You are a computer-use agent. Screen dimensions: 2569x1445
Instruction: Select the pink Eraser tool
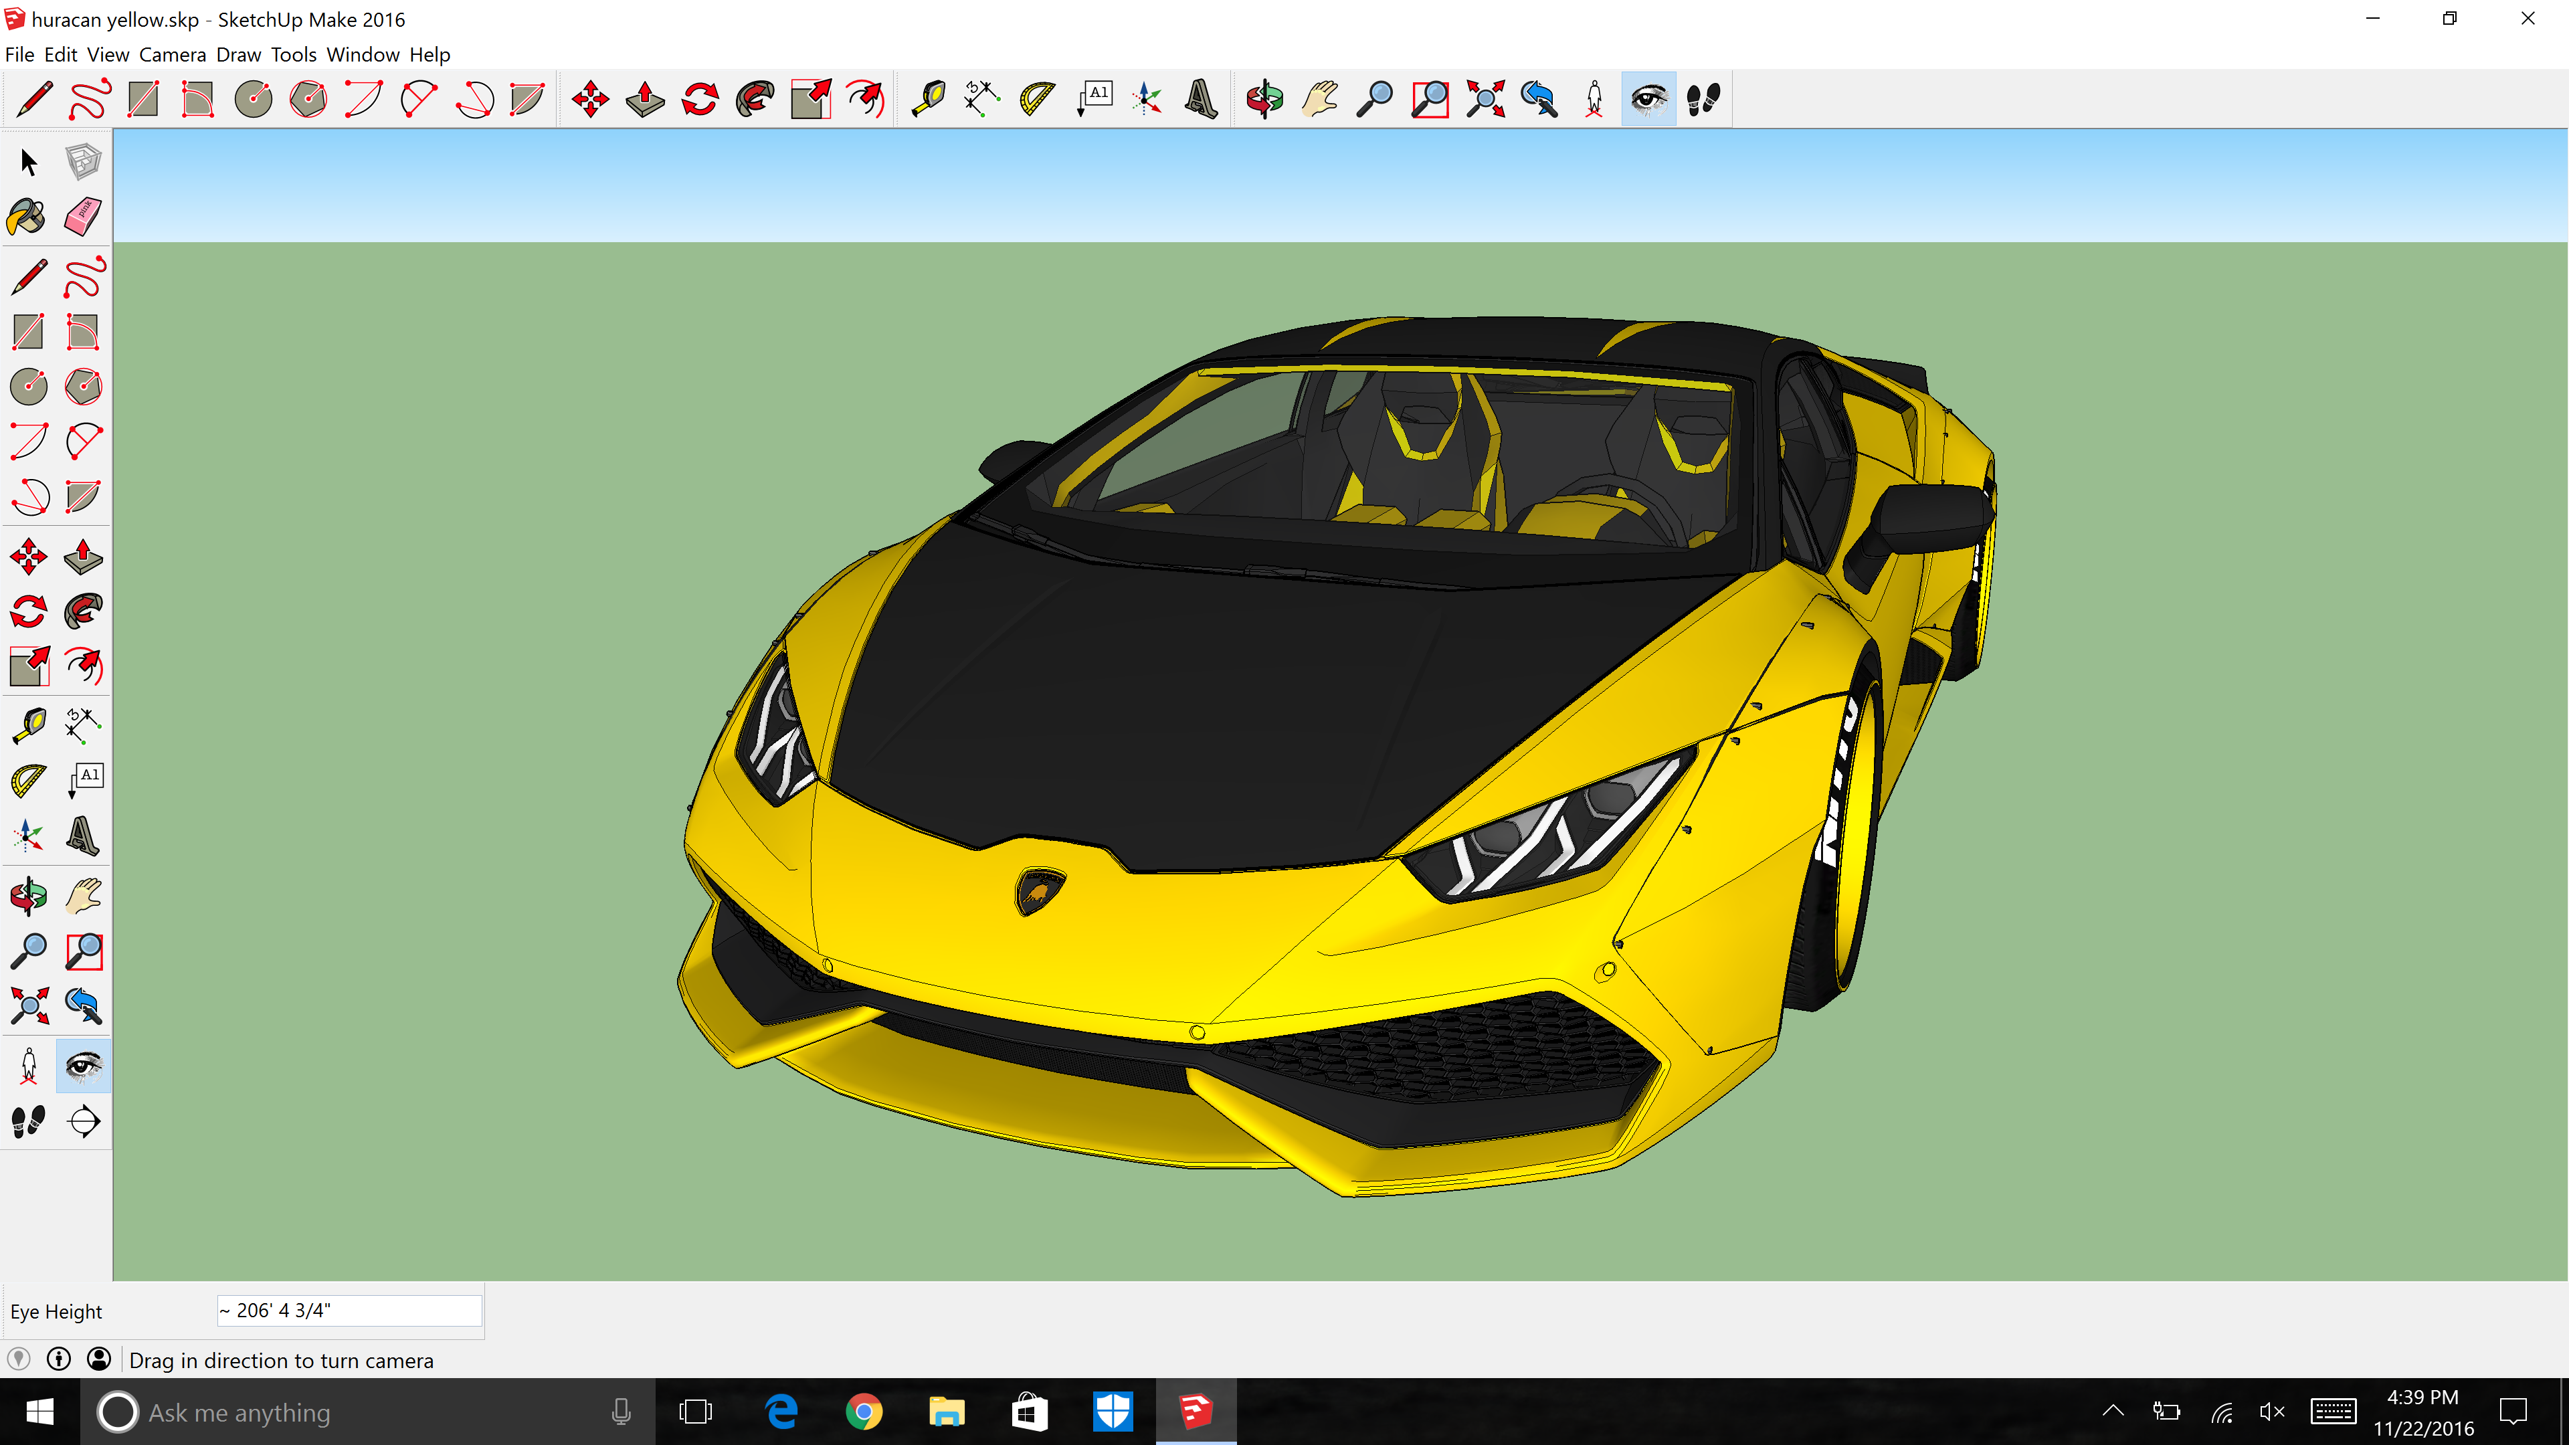pos(83,216)
